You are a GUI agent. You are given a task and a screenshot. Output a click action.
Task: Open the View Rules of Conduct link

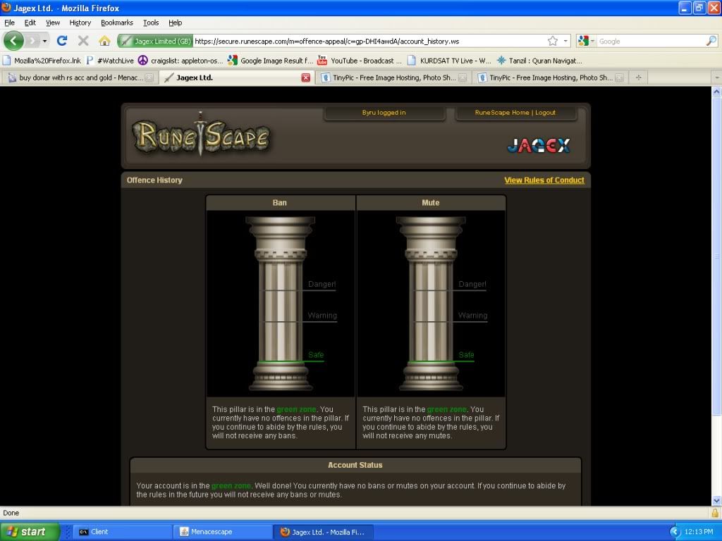click(x=544, y=180)
